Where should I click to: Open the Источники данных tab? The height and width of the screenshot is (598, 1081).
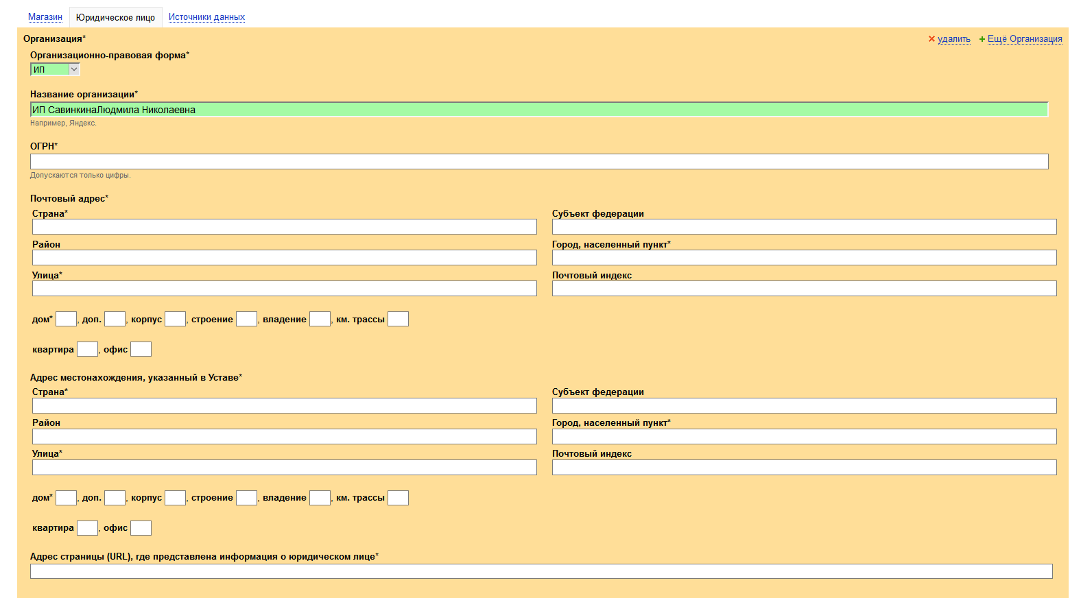206,17
